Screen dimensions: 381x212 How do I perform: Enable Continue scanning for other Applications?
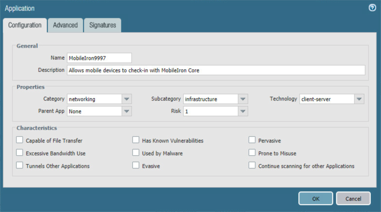(252, 165)
